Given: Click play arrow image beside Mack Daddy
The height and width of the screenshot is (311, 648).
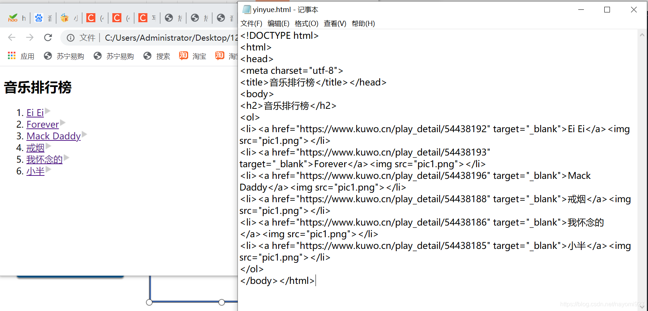Looking at the screenshot, I should [85, 134].
